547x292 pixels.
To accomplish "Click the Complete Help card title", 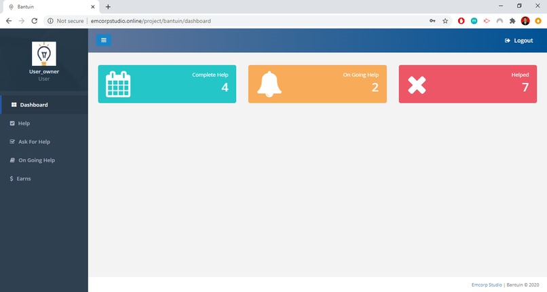I will [x=210, y=75].
